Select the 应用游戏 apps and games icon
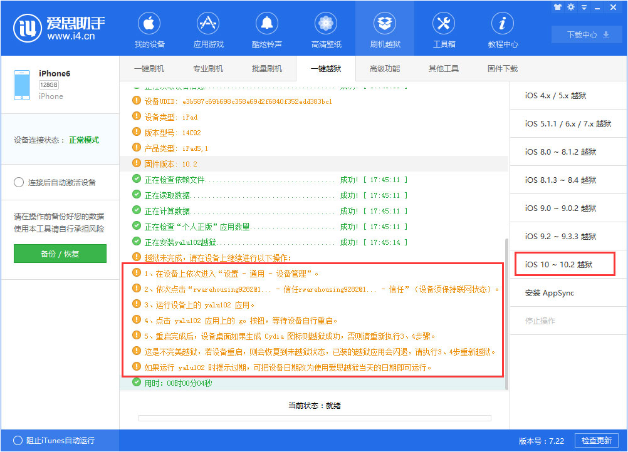Viewport: 628px width, 452px height. click(x=207, y=28)
